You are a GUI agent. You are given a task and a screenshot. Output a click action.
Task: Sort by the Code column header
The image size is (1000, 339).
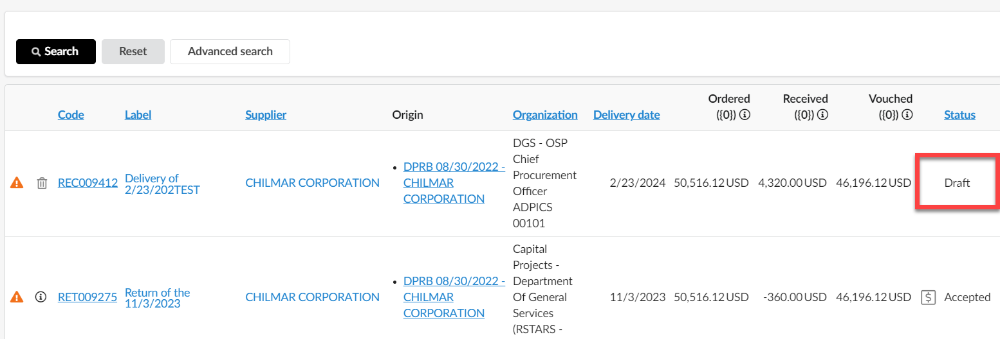click(x=71, y=115)
